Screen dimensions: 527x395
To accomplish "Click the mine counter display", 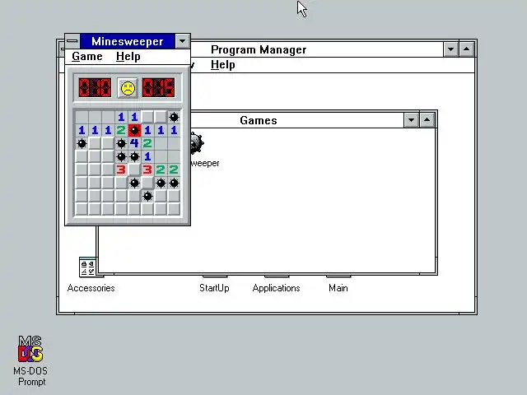I will pyautogui.click(x=95, y=88).
